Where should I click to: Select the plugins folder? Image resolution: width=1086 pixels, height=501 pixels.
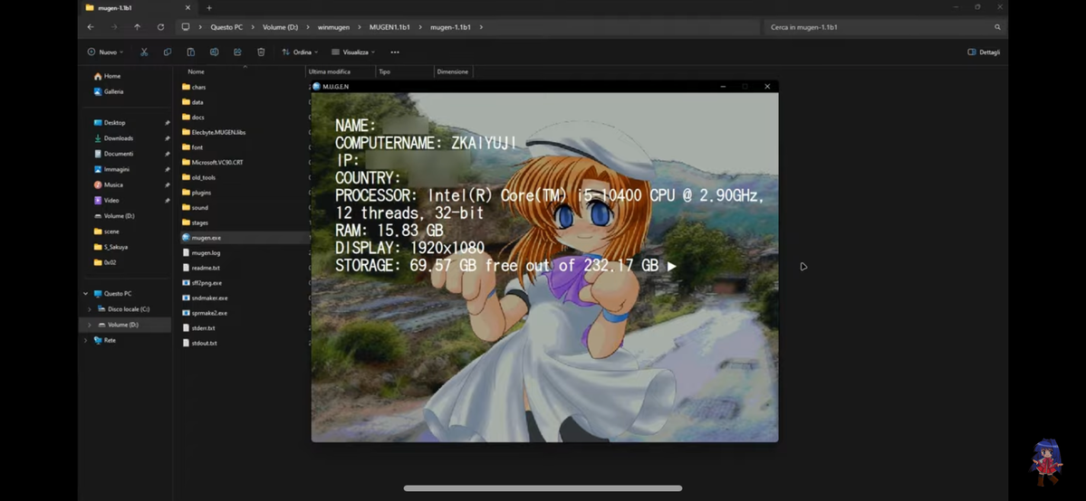click(x=197, y=193)
